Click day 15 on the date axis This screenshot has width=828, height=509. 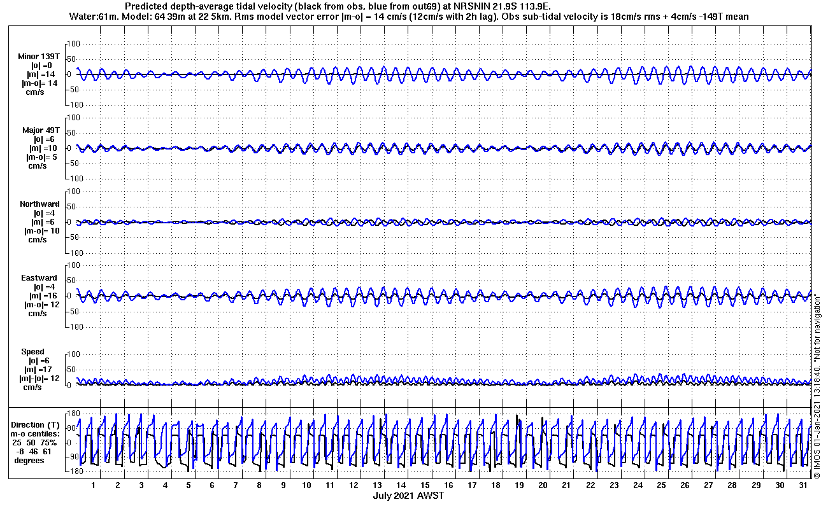[424, 485]
